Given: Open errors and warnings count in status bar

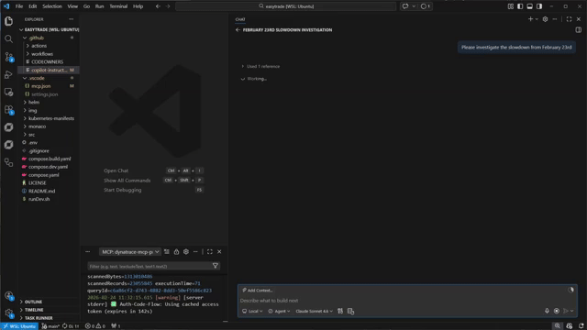Looking at the screenshot, I should [x=95, y=326].
